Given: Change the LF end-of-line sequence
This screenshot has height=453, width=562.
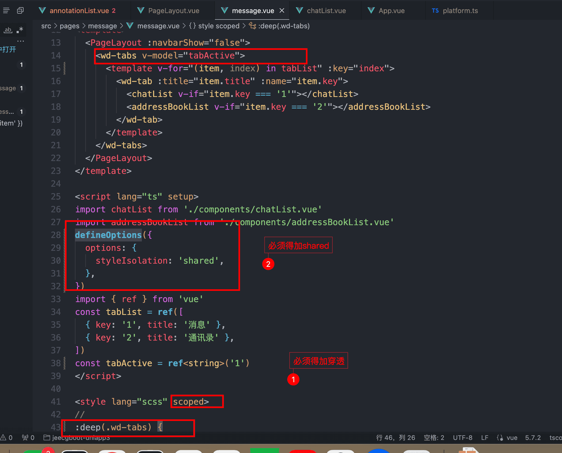Looking at the screenshot, I should [x=485, y=438].
